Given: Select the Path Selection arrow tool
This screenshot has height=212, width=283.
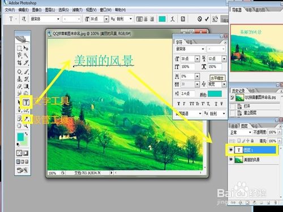Looking at the screenshot, I should tap(19, 102).
